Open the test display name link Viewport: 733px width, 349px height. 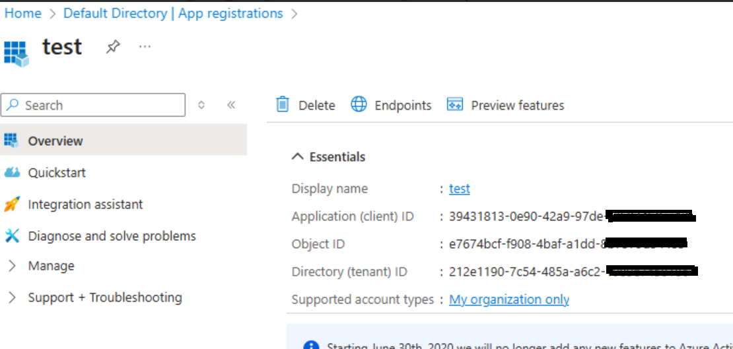tap(460, 189)
